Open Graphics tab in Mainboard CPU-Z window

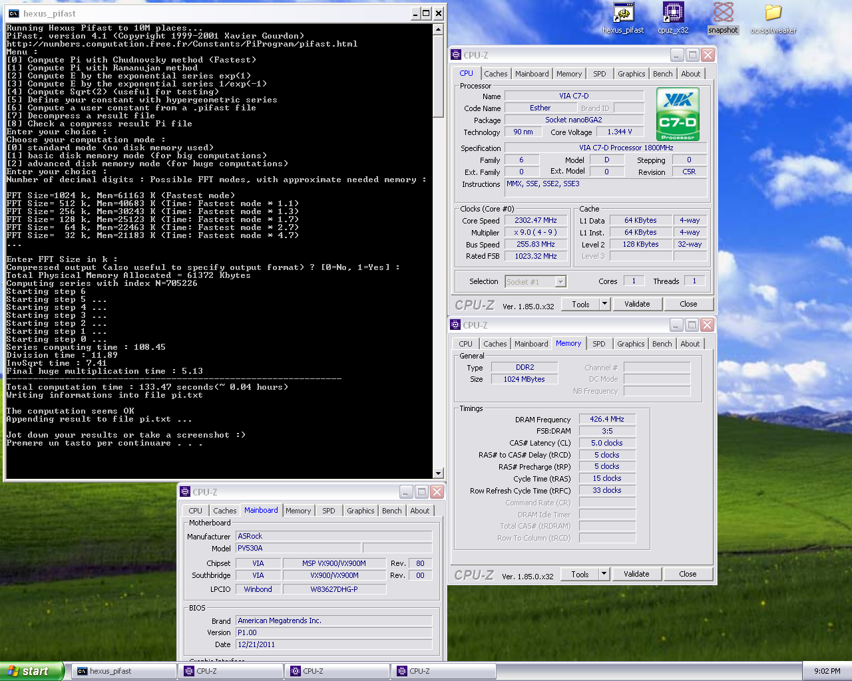pos(360,511)
